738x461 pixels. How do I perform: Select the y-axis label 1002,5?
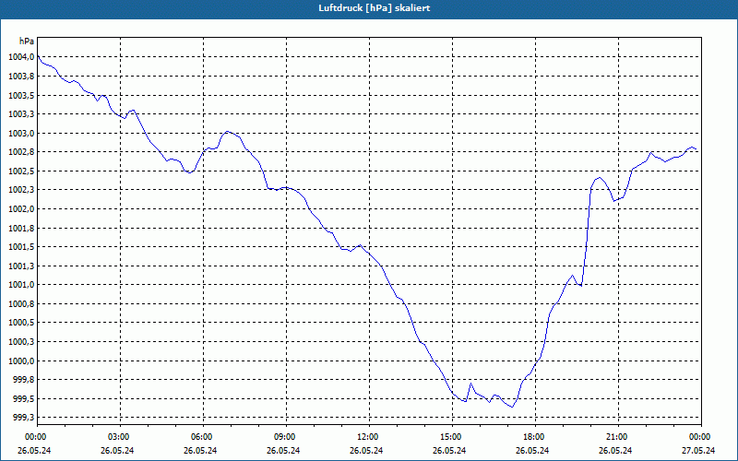tap(21, 171)
